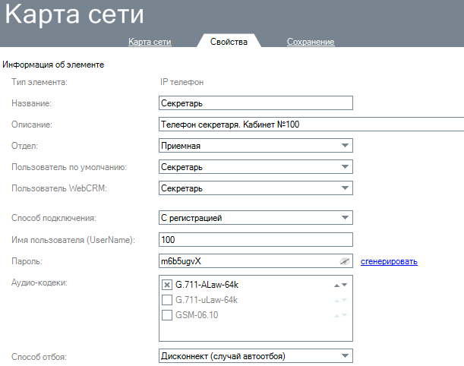Click the Пароль password field
Screen dimensions: 464x366
256,261
